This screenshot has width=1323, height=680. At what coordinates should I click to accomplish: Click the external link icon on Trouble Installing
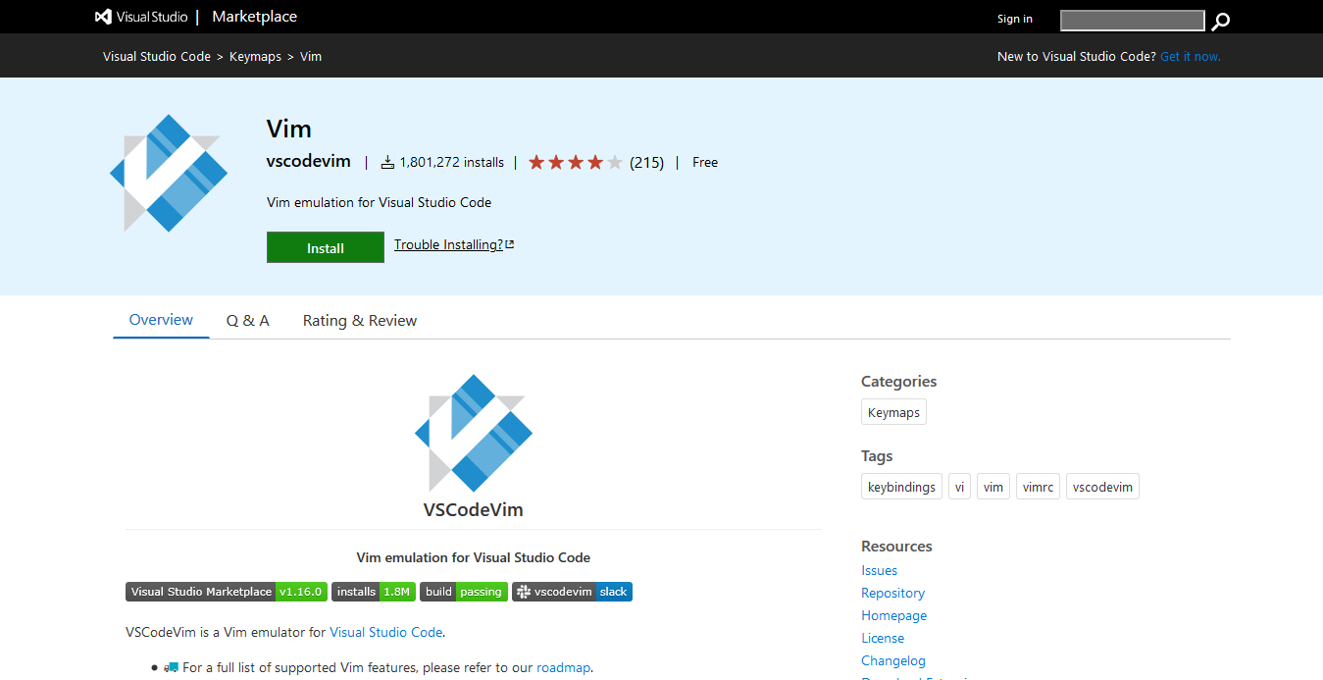[x=509, y=242]
